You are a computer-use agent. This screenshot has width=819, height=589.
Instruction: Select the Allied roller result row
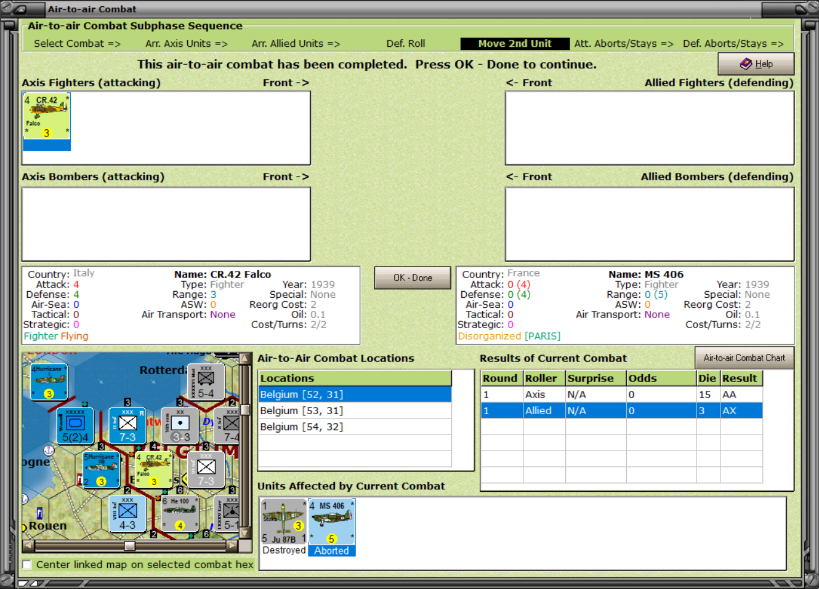click(622, 411)
